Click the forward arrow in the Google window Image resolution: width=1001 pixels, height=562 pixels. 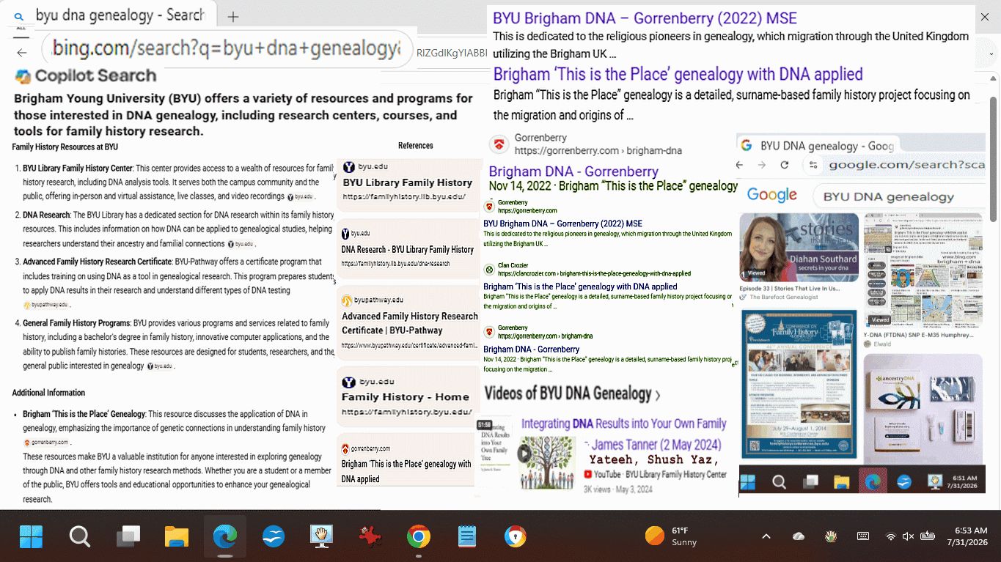762,166
